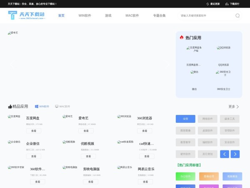Screen dimensions: 250x188
Task: Switch to the WIN软件 tab in 精品应用
Action: point(42,107)
